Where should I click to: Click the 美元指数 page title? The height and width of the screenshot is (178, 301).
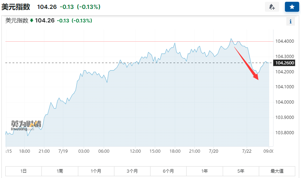(16, 7)
